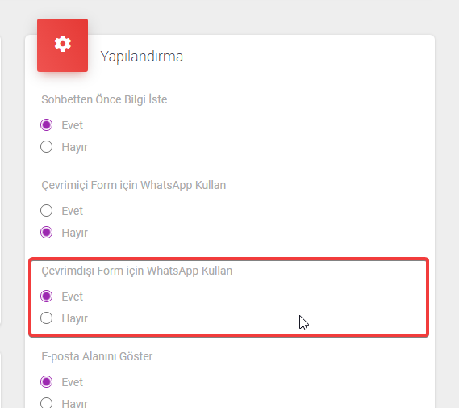The image size is (459, 408).
Task: Click the Çevrimdışı Form için WhatsApp Kullan heading
Action: coord(137,271)
